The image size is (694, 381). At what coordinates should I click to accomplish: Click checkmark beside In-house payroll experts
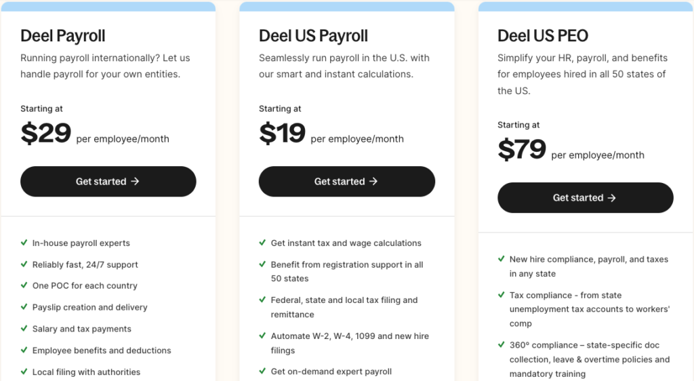click(x=24, y=243)
